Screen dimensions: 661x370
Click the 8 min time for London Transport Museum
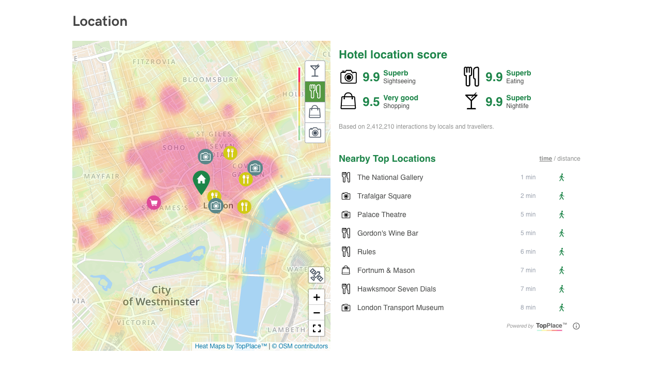tap(528, 307)
